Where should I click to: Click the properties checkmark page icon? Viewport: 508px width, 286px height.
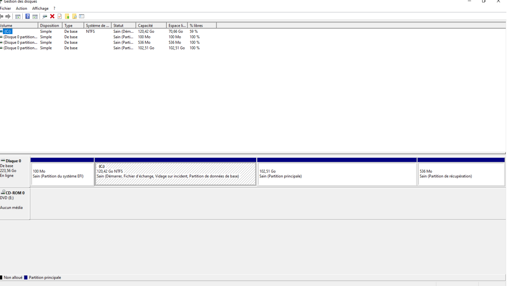click(60, 17)
